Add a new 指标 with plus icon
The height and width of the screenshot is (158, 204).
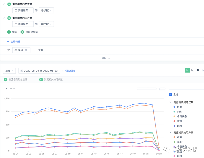click(9, 32)
